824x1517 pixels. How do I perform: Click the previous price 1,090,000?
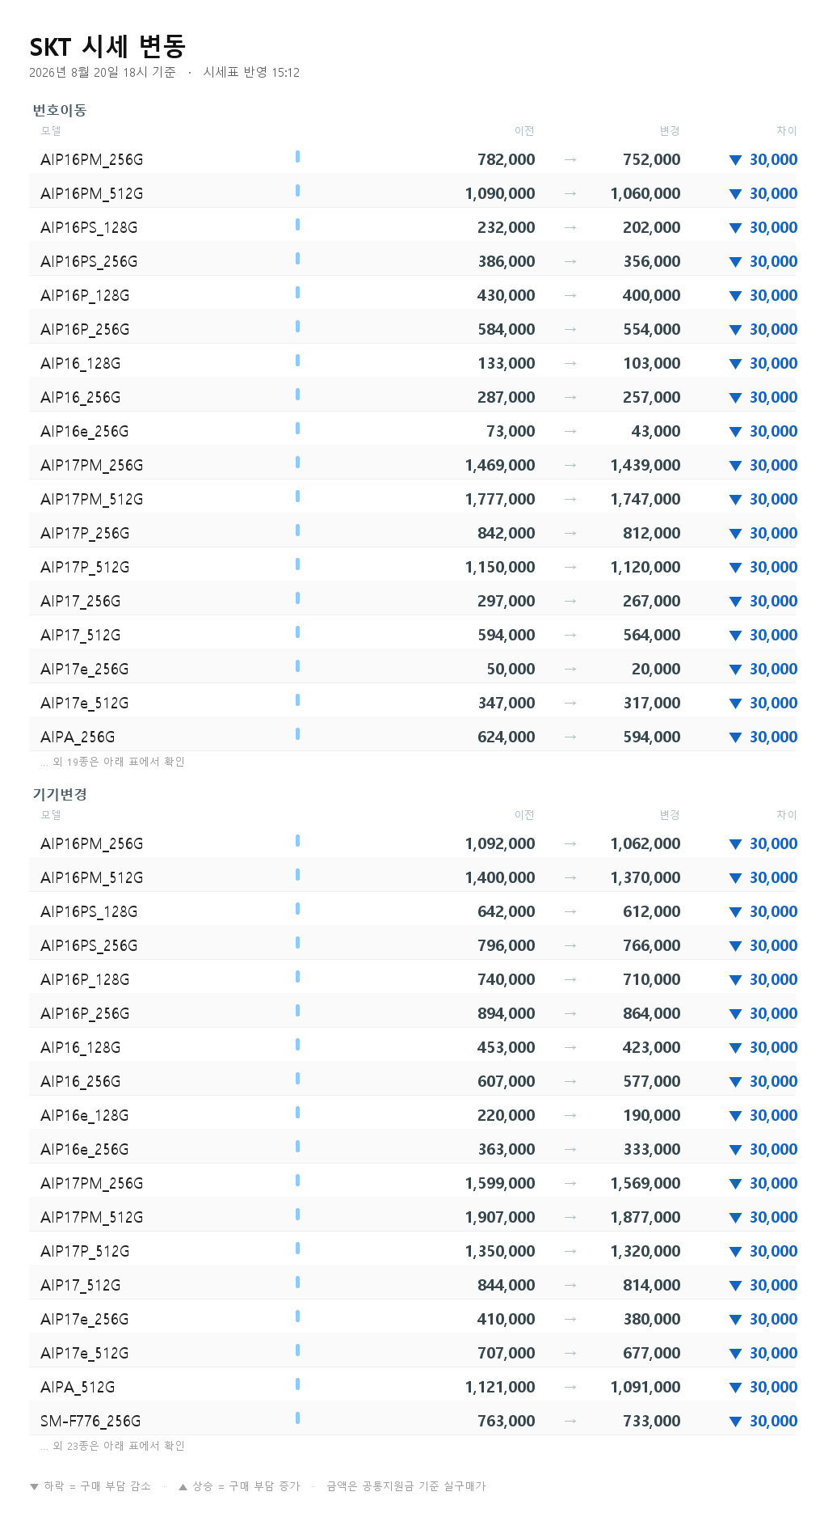[500, 194]
